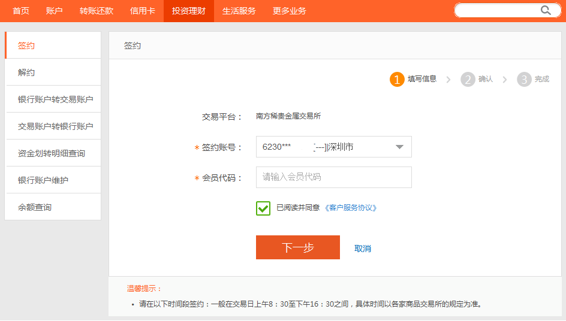Open the 生活服务 menu item

point(239,11)
